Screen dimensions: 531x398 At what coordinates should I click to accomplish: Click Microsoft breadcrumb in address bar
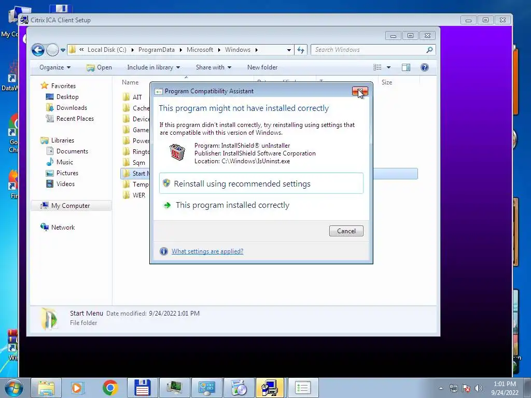click(200, 50)
